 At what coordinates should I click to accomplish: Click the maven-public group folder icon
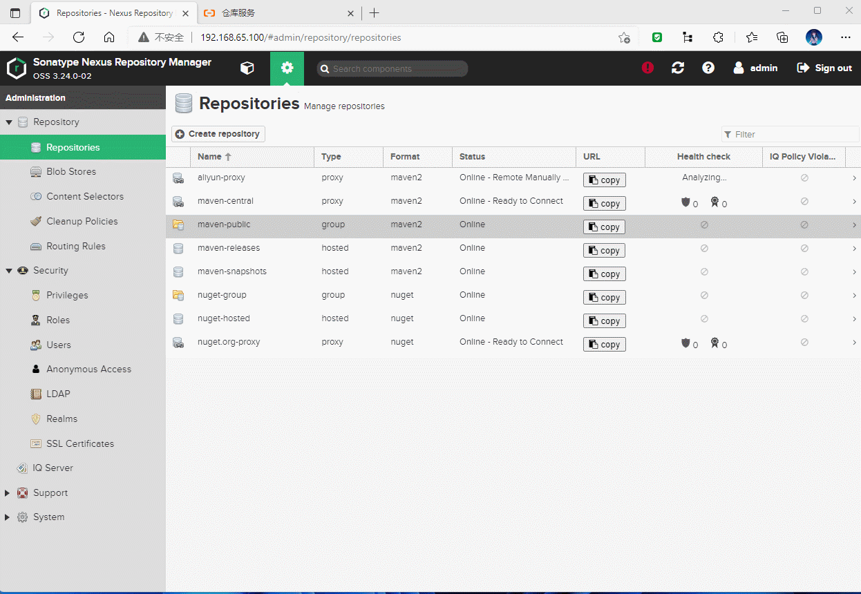click(178, 225)
